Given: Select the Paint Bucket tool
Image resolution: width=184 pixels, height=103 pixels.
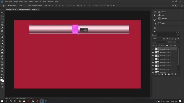Looking at the screenshot, I should [2, 47].
